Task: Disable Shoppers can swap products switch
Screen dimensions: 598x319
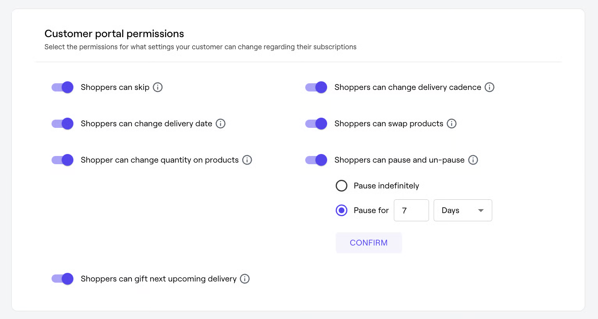Action: 316,124
